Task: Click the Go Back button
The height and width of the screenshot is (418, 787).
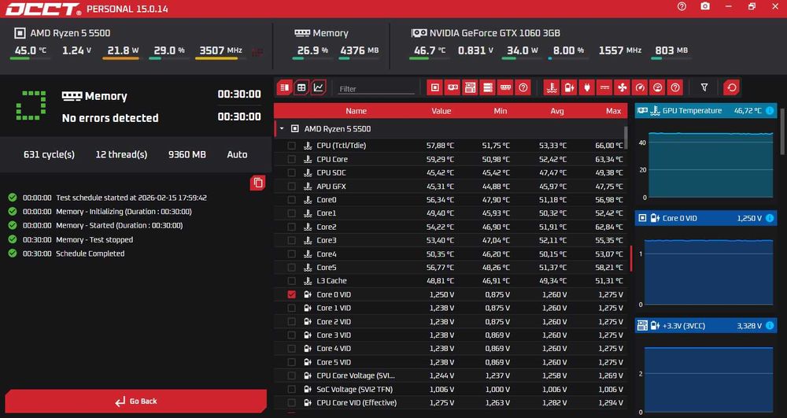Action: [x=135, y=401]
